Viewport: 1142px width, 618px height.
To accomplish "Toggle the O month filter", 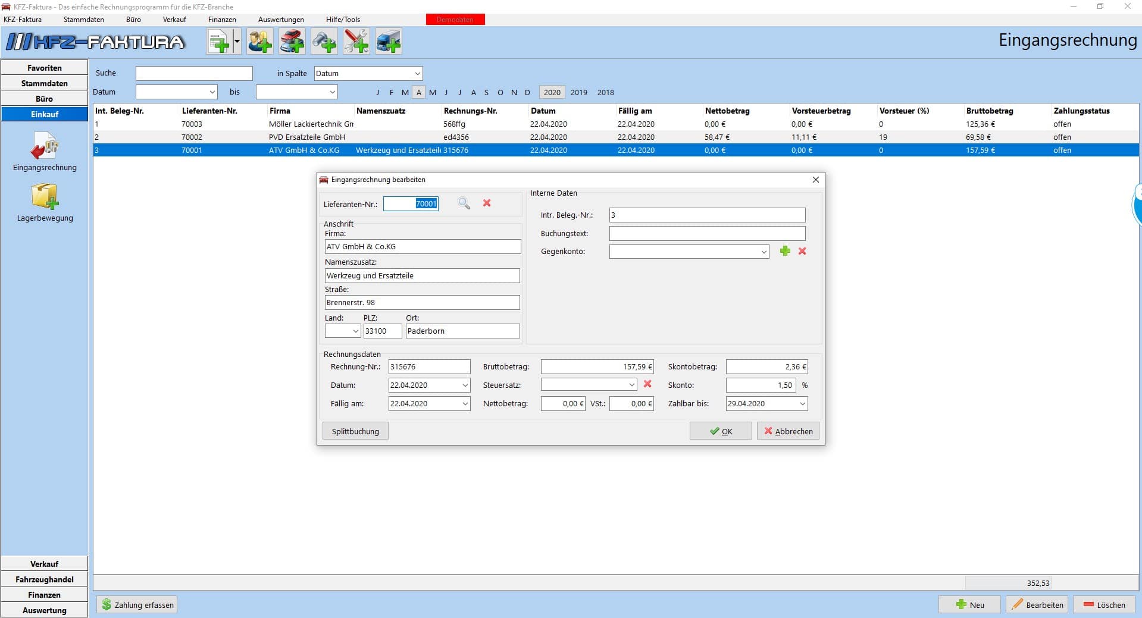I will pos(500,92).
